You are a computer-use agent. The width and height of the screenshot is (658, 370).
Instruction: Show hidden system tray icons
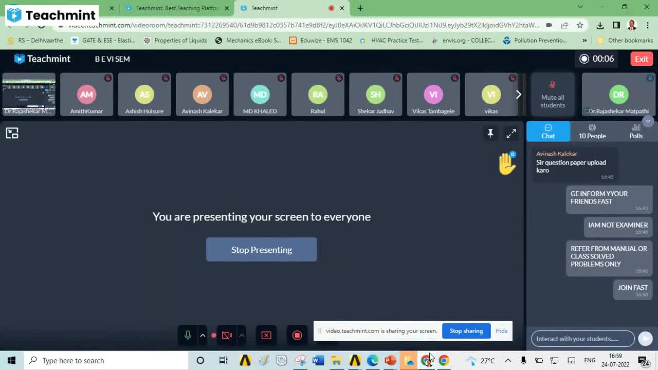click(508, 361)
